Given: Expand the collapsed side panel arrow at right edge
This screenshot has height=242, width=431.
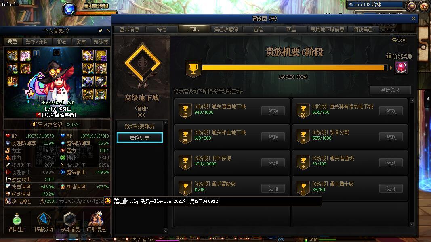Looking at the screenshot, I should 427,98.
